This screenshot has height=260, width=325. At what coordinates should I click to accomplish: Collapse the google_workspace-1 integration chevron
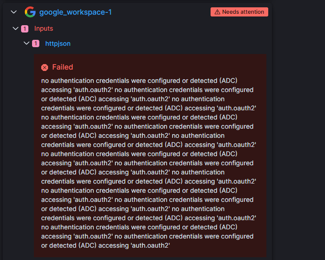click(14, 12)
